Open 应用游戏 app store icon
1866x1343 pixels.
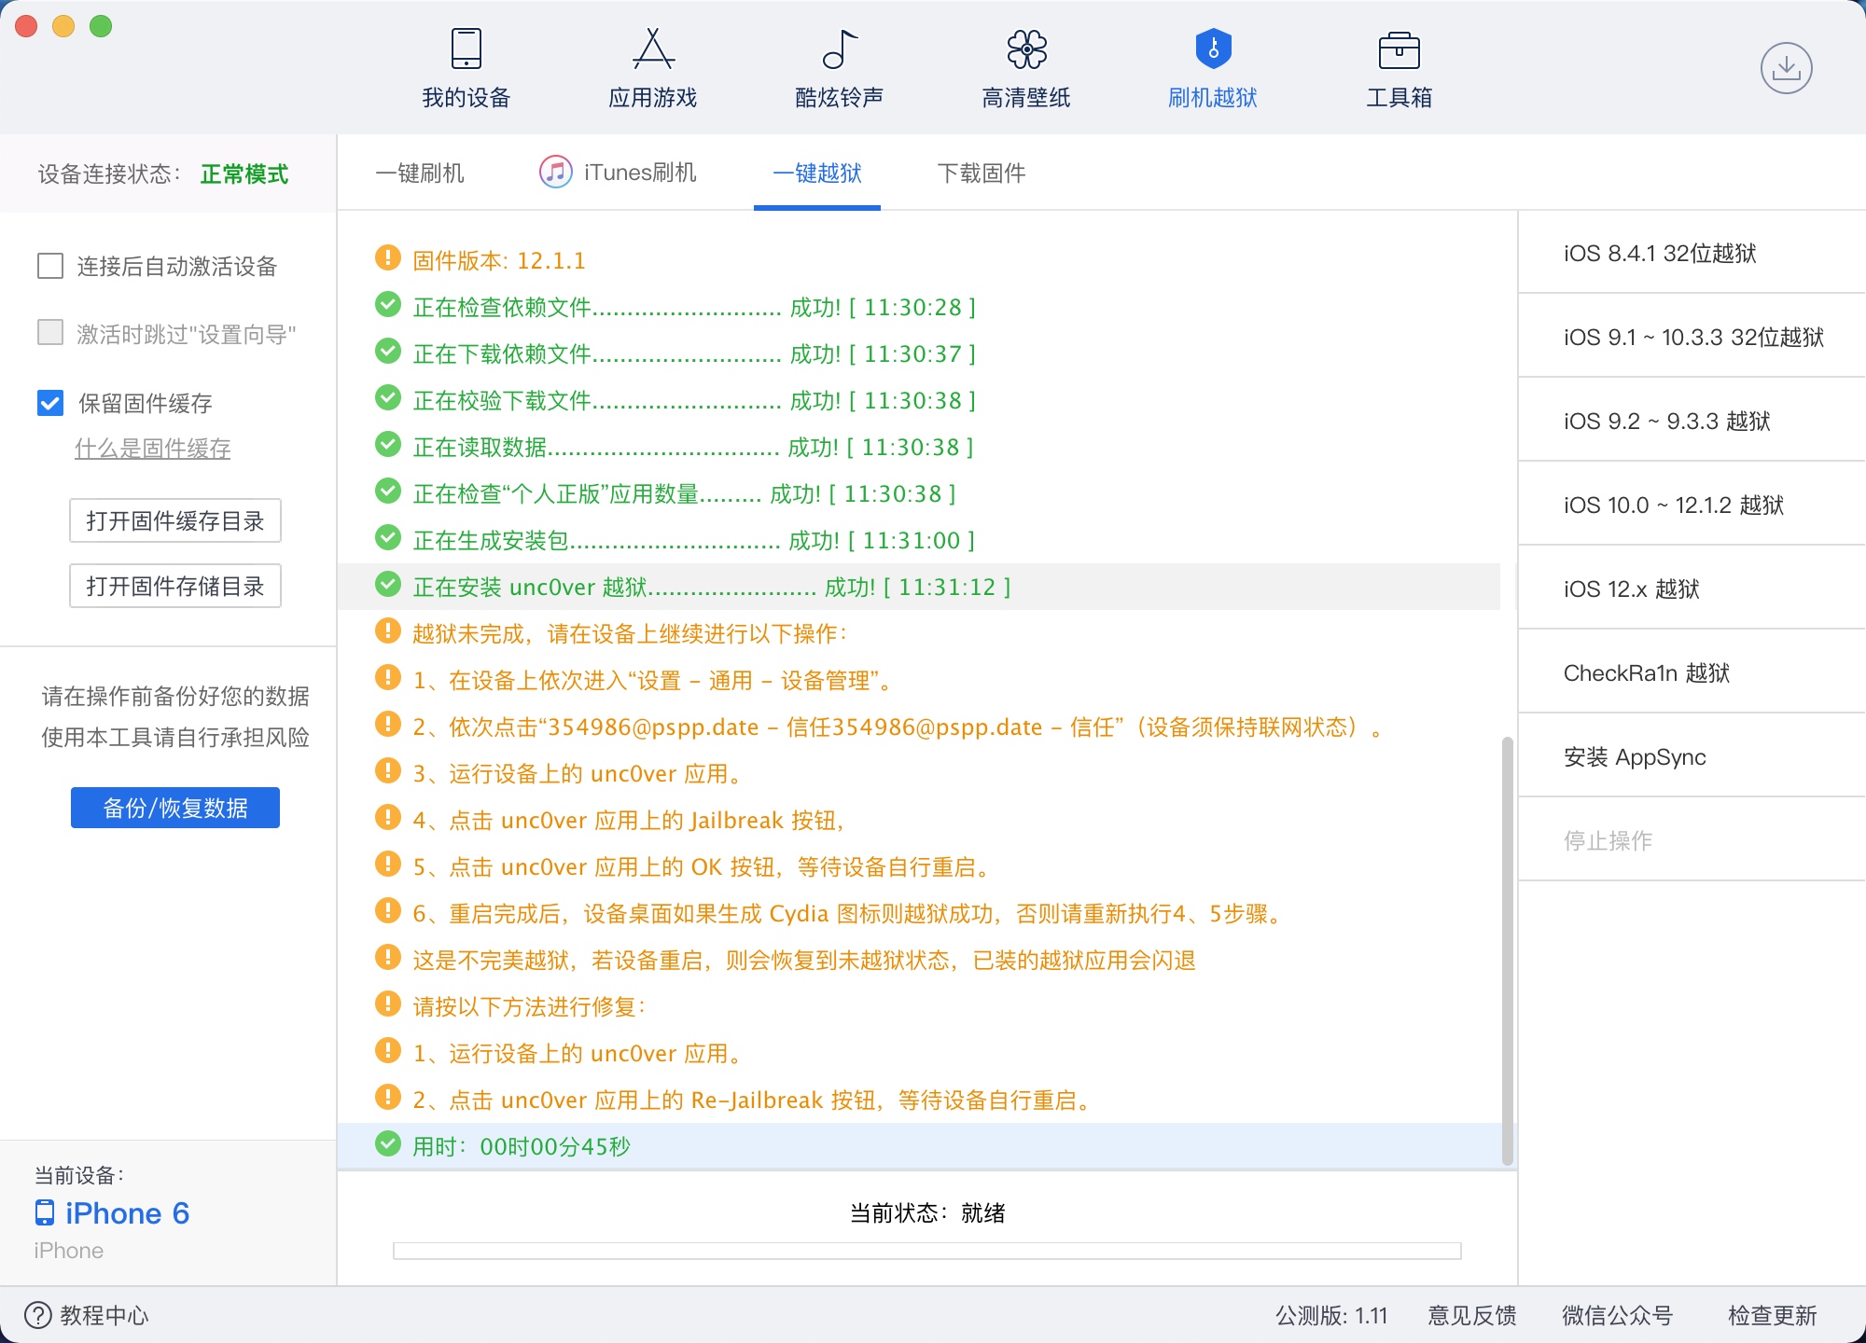pos(652,49)
